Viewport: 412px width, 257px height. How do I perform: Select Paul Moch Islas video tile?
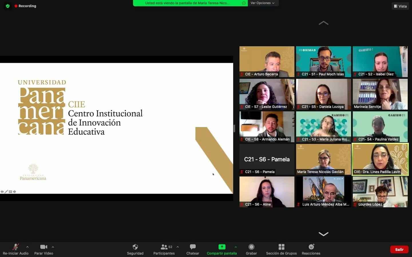pos(324,62)
